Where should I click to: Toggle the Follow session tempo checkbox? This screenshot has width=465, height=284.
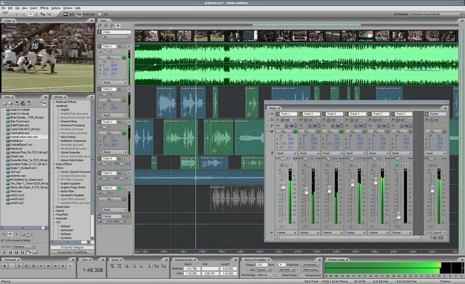(x=3, y=240)
